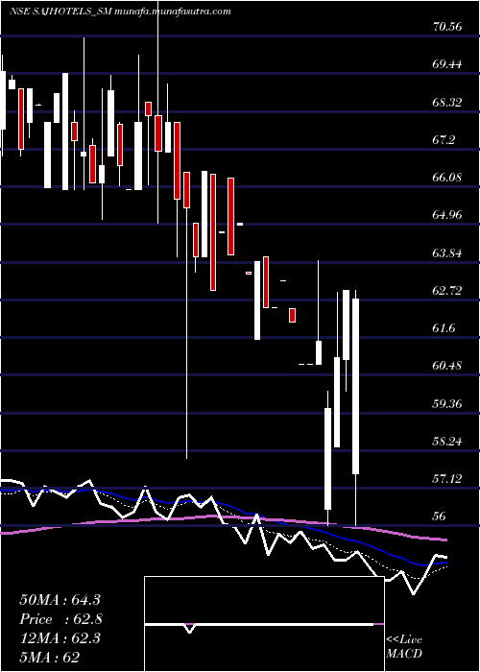
Task: Click the 66.08 price axis label
Action: click(x=447, y=177)
